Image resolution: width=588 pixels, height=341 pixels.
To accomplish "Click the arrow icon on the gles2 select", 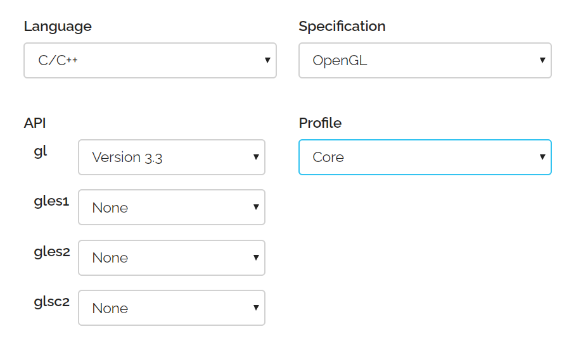I will [x=256, y=257].
